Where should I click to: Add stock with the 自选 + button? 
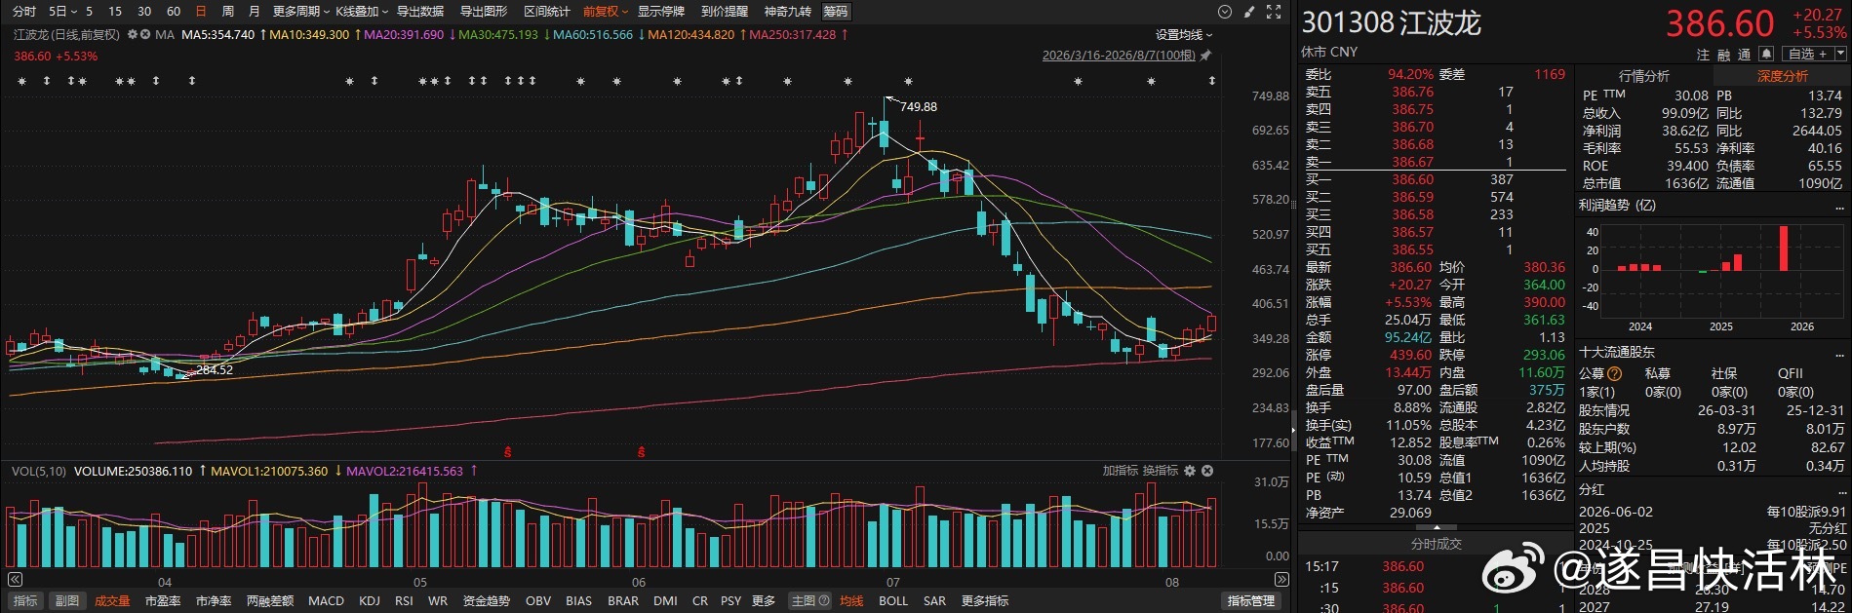point(1807,55)
